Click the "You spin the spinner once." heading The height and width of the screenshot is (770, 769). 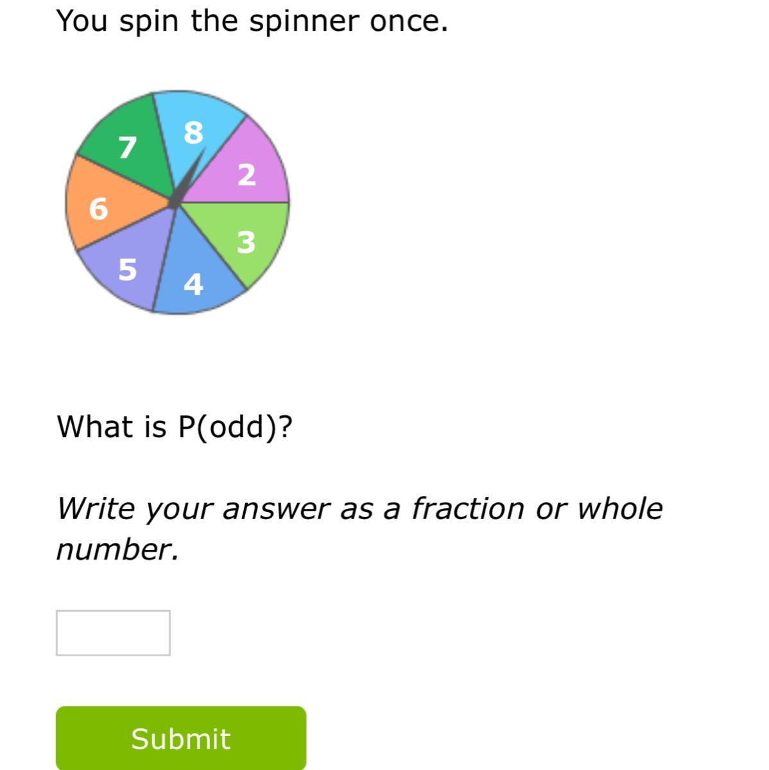(252, 21)
